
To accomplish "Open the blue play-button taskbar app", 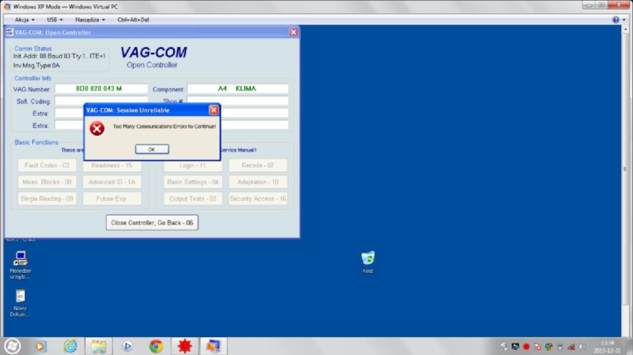I will (x=127, y=346).
